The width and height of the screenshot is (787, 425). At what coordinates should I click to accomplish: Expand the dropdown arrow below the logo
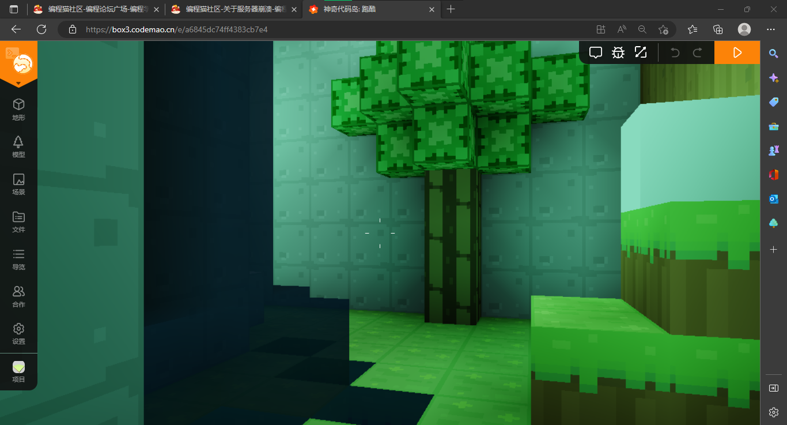tap(18, 84)
